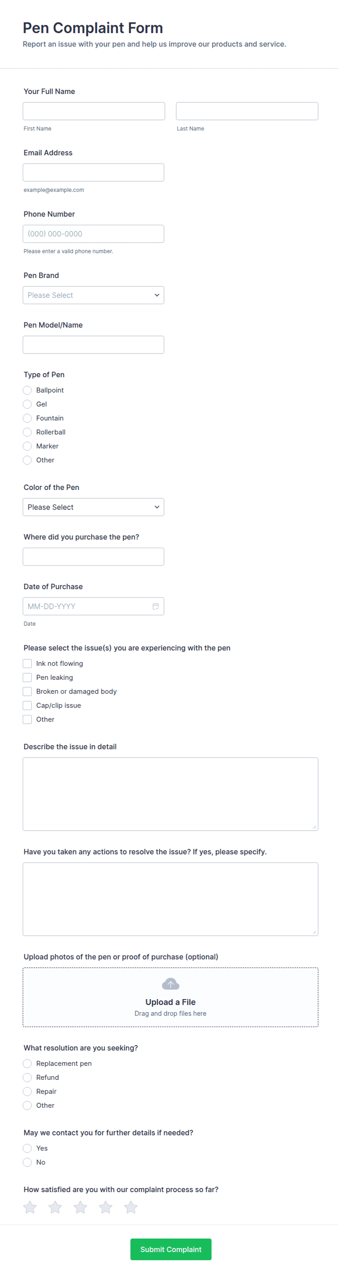This screenshot has width=338, height=1278.
Task: Submit Complaint button
Action: pyautogui.click(x=171, y=1249)
